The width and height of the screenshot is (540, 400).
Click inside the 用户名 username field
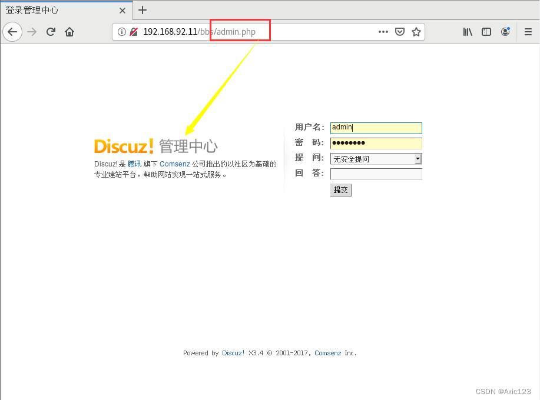click(x=376, y=128)
